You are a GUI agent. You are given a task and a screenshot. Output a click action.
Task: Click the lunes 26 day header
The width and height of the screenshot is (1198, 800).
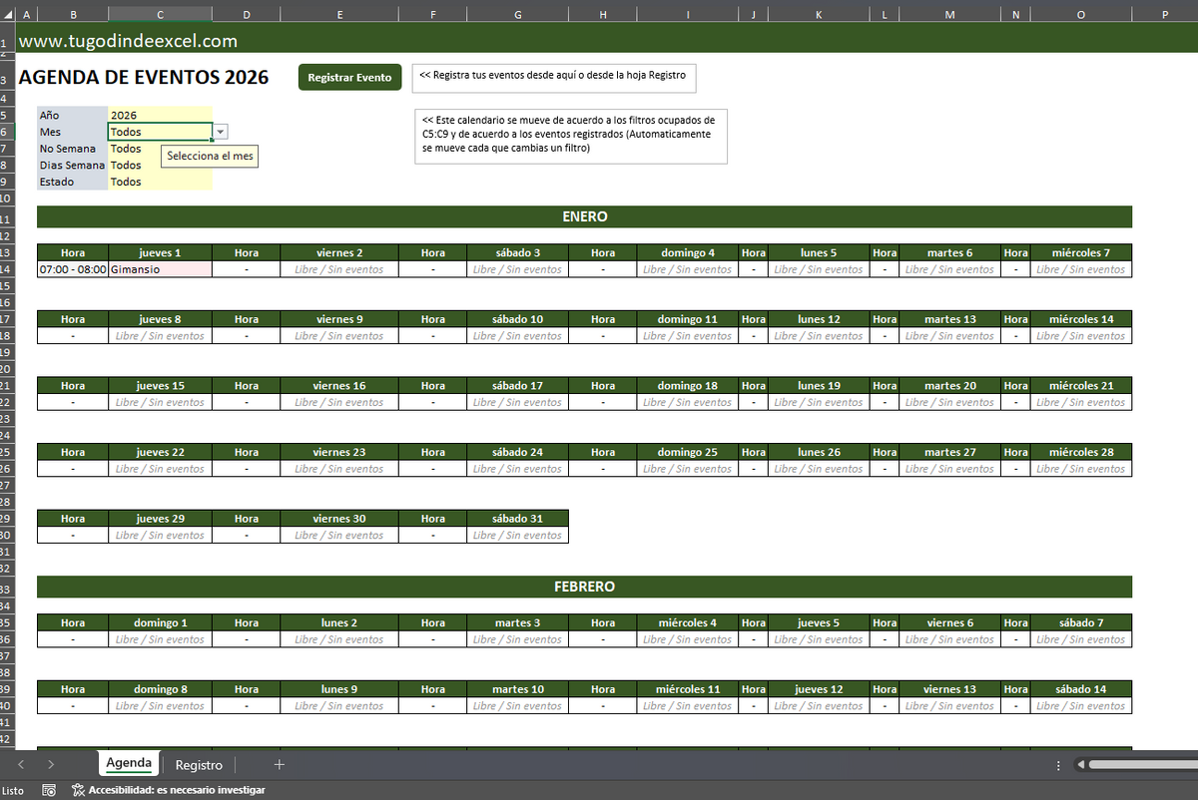click(x=819, y=452)
